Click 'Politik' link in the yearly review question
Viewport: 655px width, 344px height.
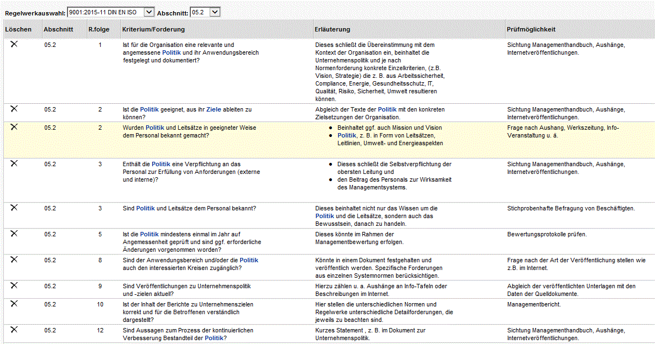149,234
